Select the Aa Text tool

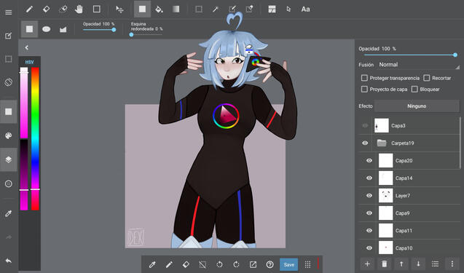click(x=305, y=9)
